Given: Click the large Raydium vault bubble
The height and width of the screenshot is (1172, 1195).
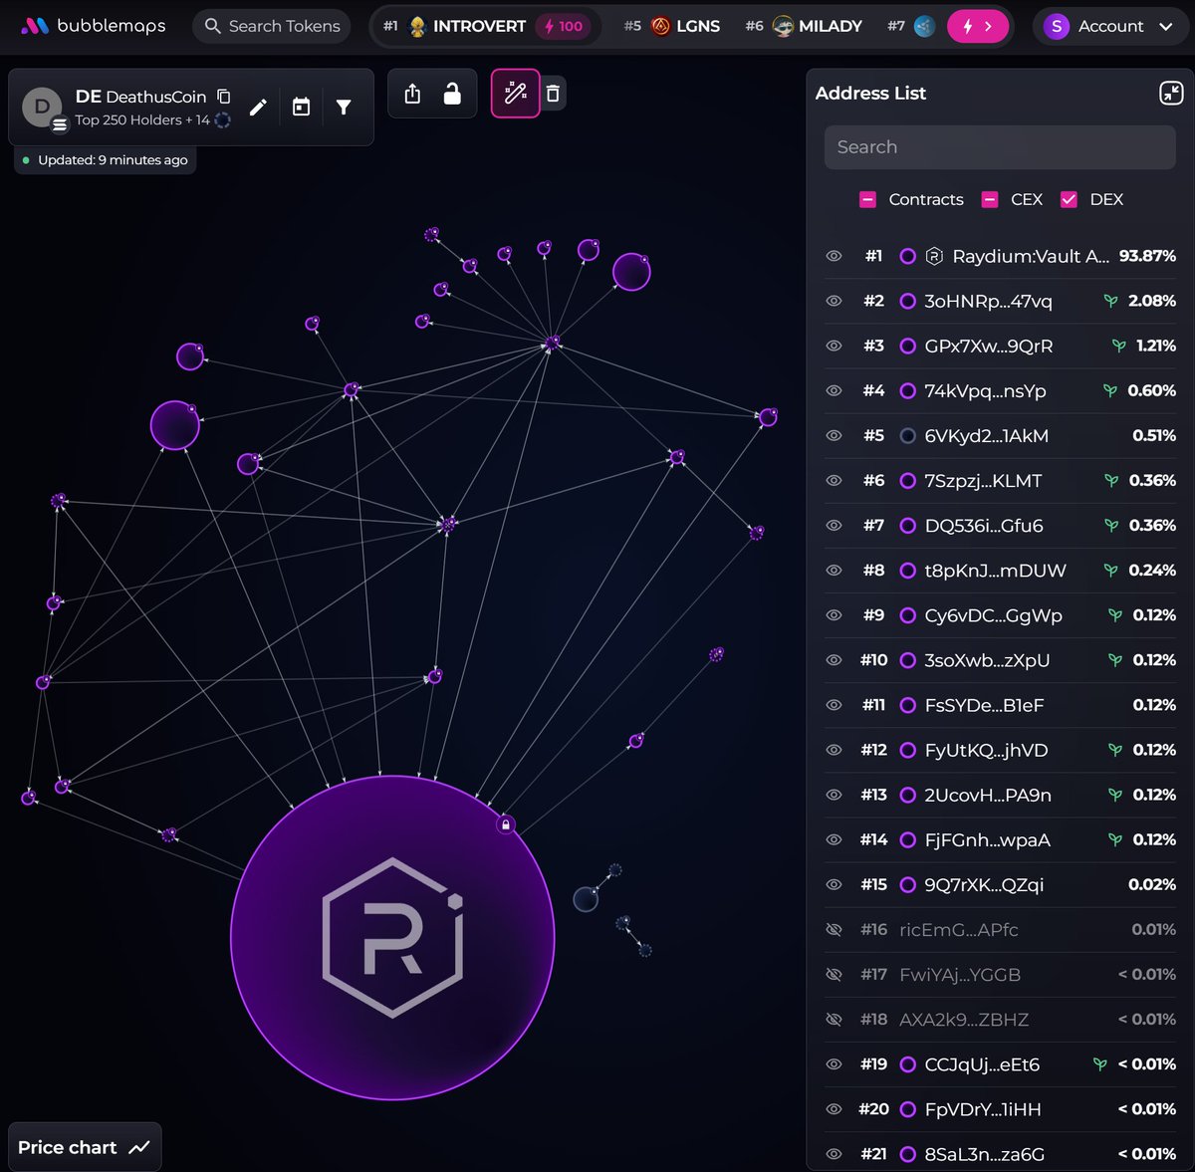Looking at the screenshot, I should (x=392, y=938).
